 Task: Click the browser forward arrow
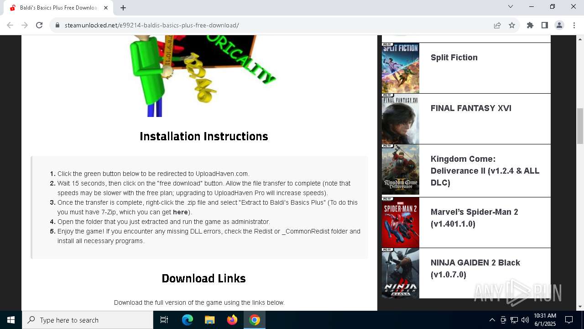click(25, 25)
